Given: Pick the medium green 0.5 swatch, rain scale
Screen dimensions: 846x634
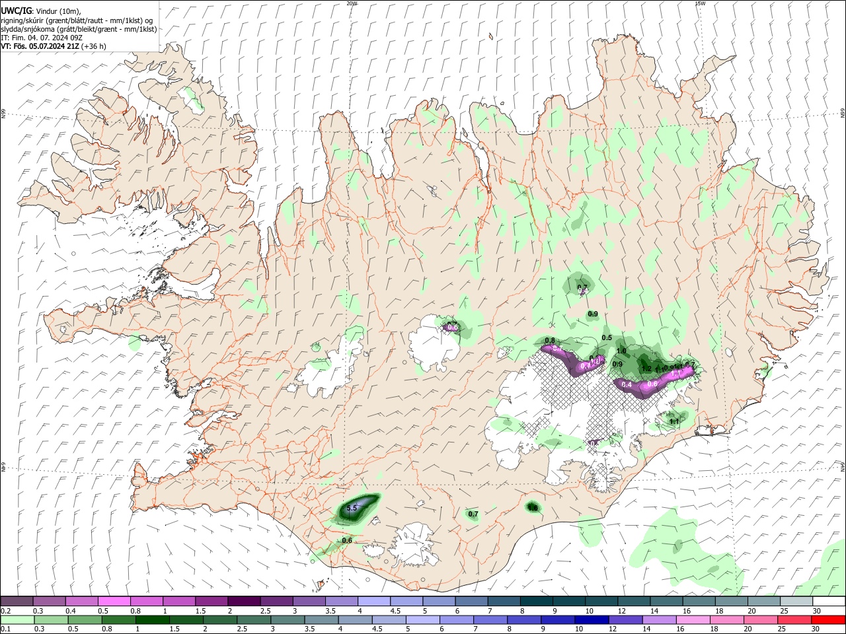Looking at the screenshot, I should pyautogui.click(x=85, y=620).
